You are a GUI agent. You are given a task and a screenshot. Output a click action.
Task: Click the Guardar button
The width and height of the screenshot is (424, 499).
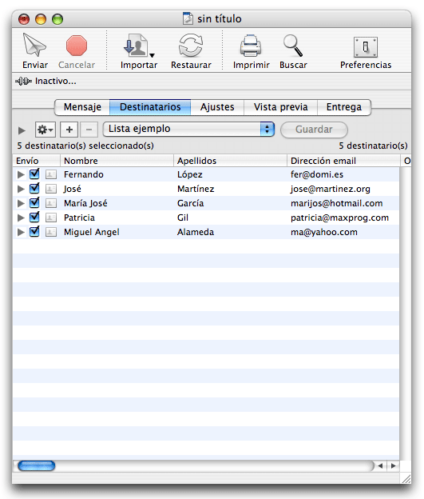pyautogui.click(x=314, y=130)
